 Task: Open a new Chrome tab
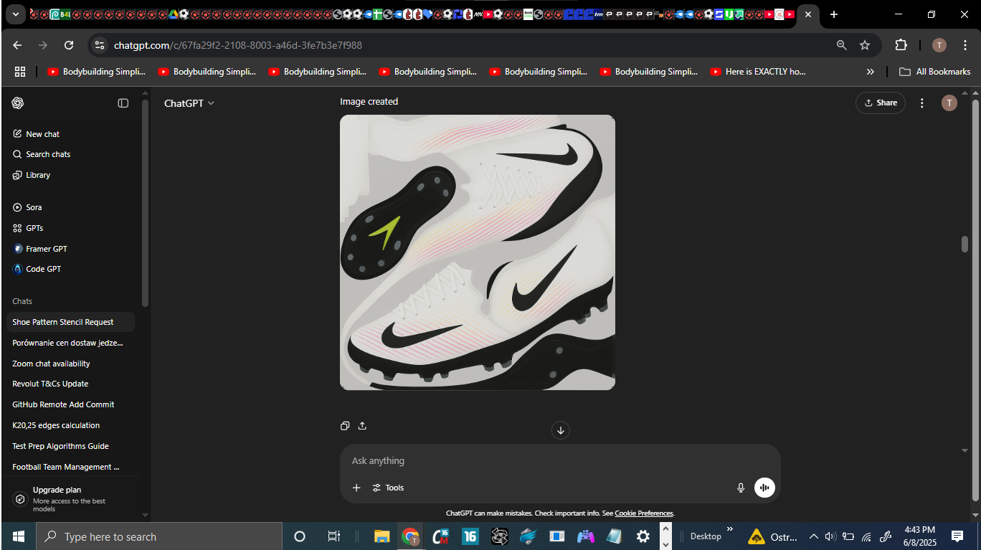click(x=833, y=14)
